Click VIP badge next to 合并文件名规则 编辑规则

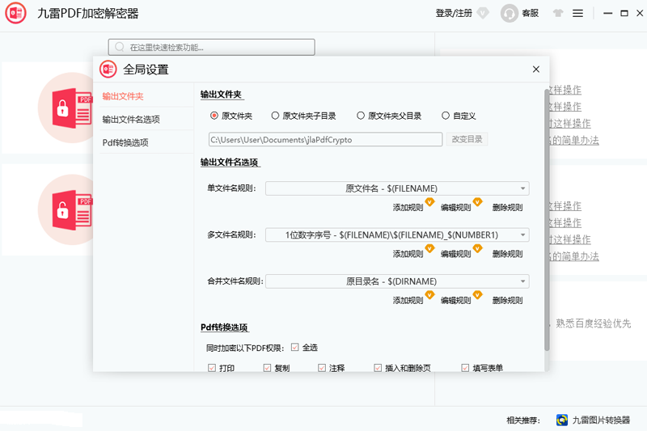pyautogui.click(x=477, y=295)
